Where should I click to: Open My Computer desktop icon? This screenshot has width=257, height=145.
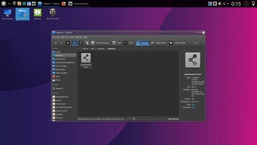click(x=7, y=14)
